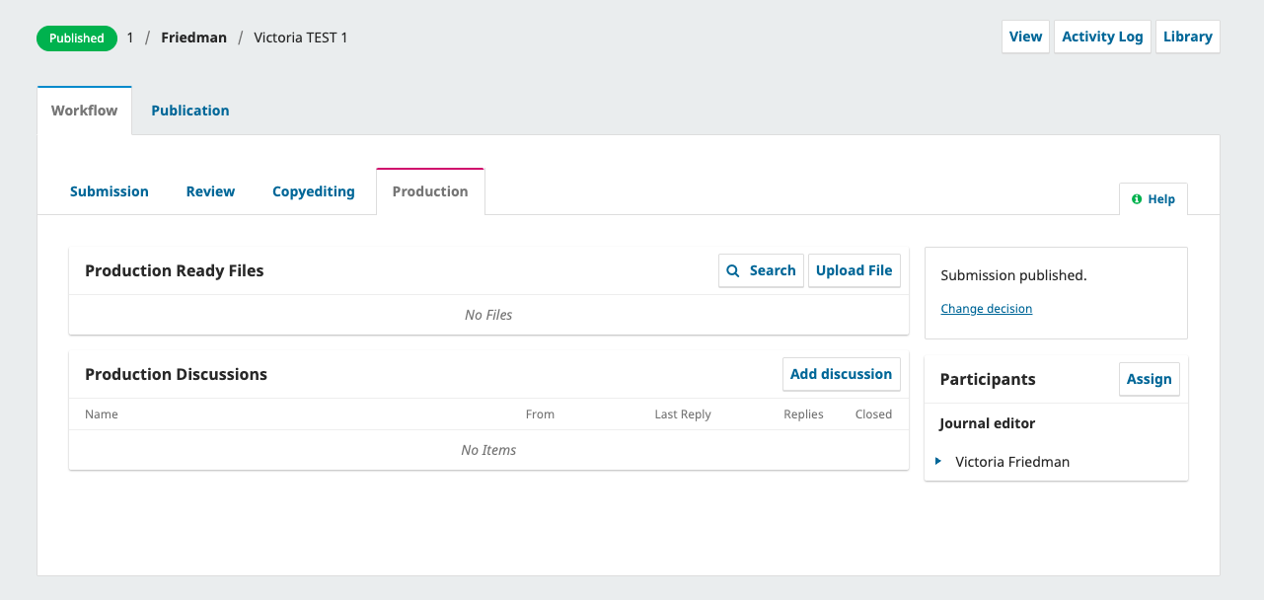Select the Production stage tab
The height and width of the screenshot is (600, 1264).
click(x=430, y=191)
